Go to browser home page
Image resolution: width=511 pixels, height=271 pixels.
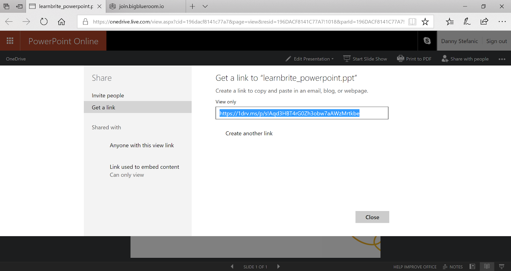point(61,22)
